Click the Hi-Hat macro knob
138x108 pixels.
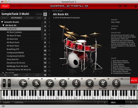click(63, 83)
